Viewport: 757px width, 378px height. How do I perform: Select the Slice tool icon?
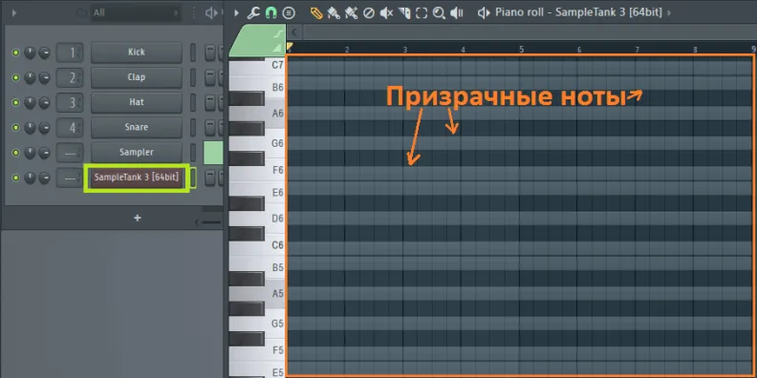click(404, 13)
